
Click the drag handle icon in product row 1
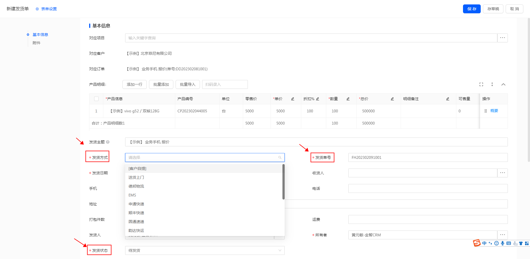[485, 111]
